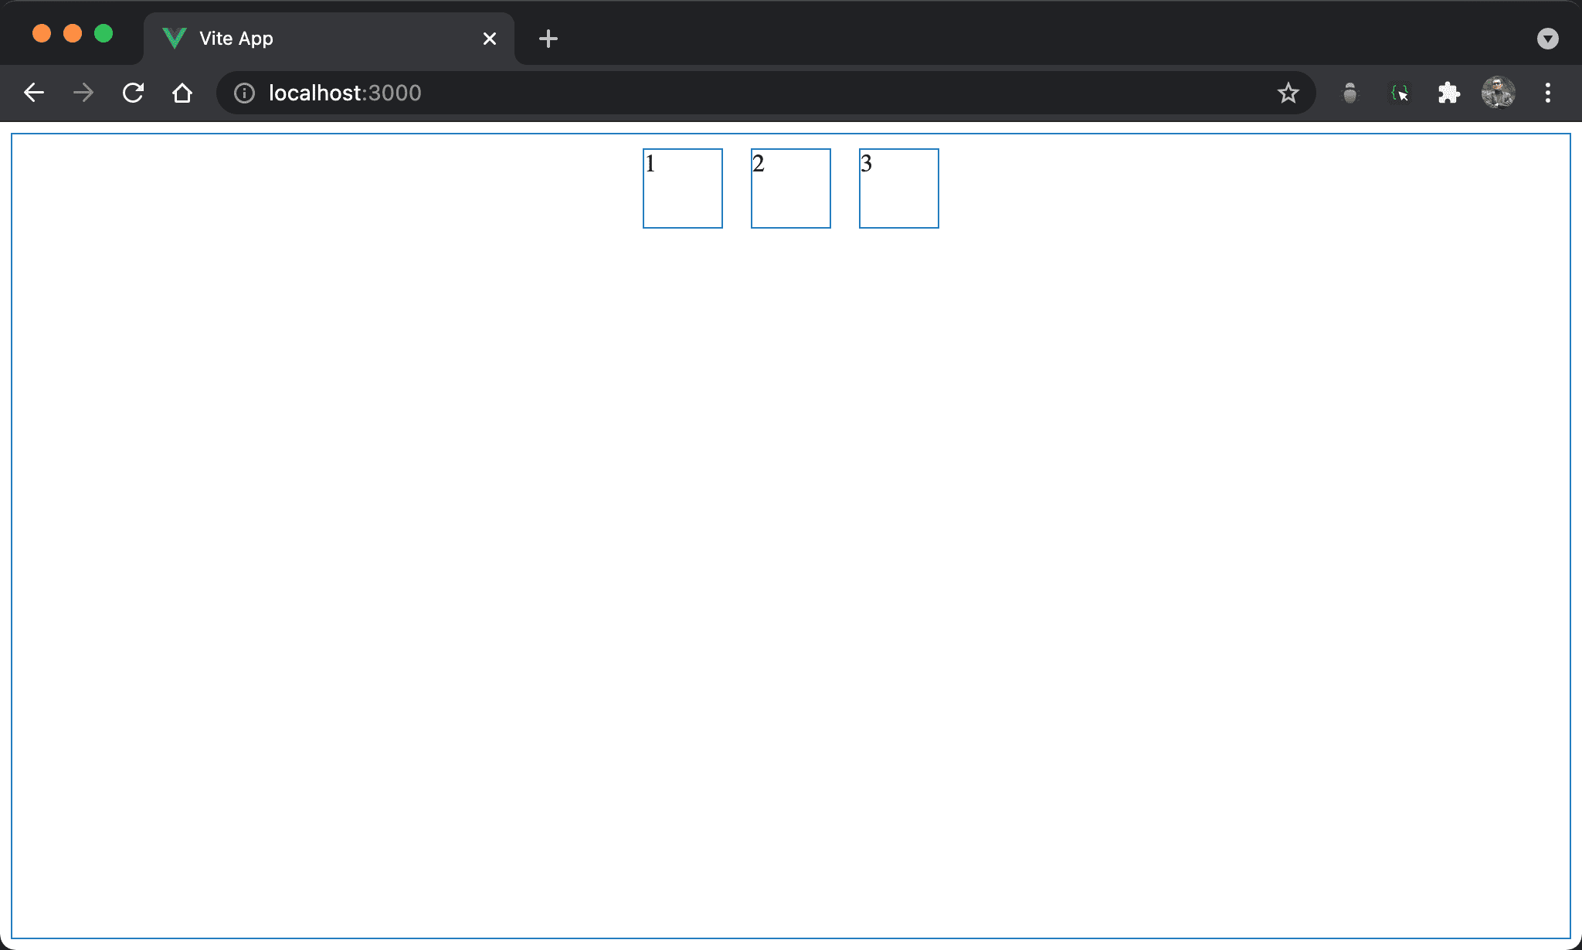
Task: Click the gray acorn extension icon
Action: click(x=1349, y=93)
